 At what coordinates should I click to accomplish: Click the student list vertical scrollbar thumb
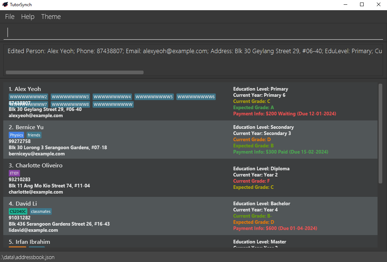pos(380,133)
